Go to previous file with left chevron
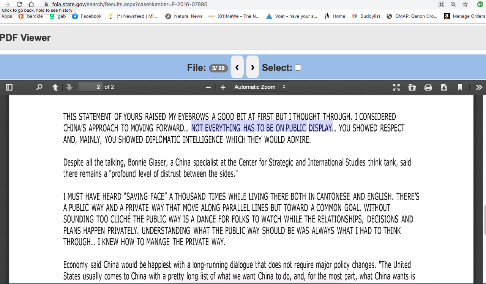Image resolution: width=486 pixels, height=284 pixels. 237,68
